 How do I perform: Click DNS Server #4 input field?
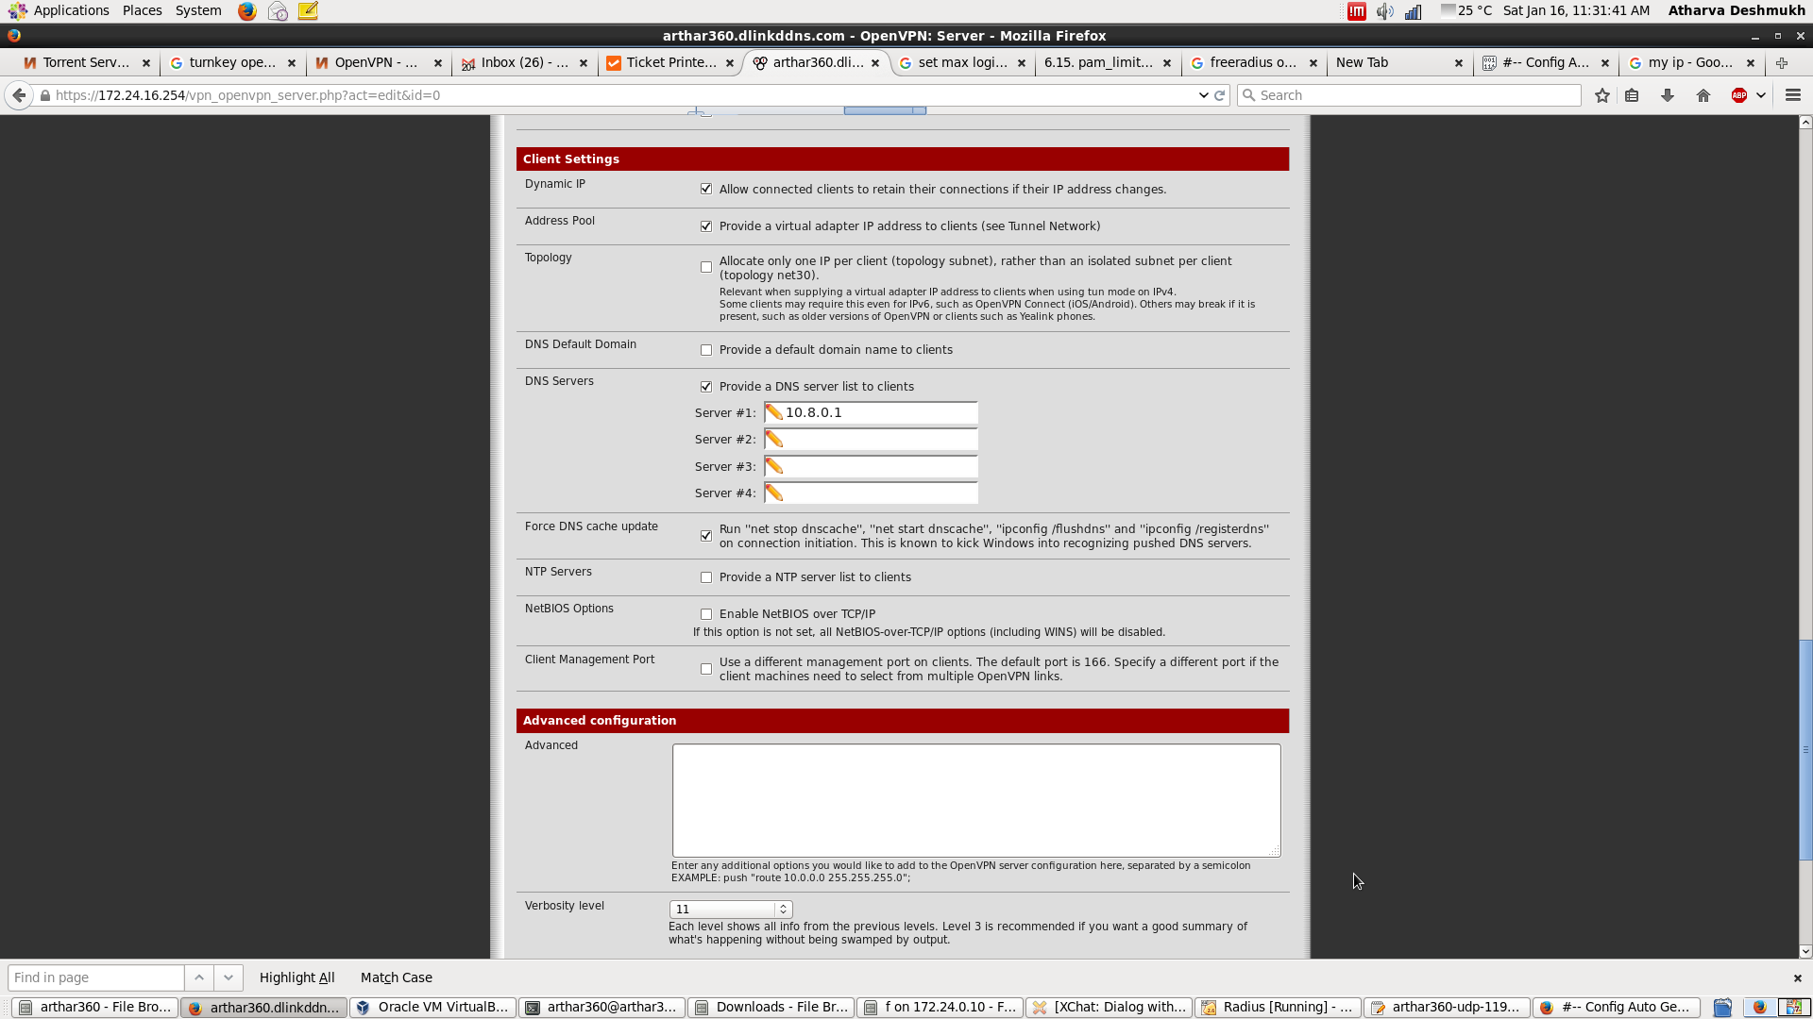point(871,493)
